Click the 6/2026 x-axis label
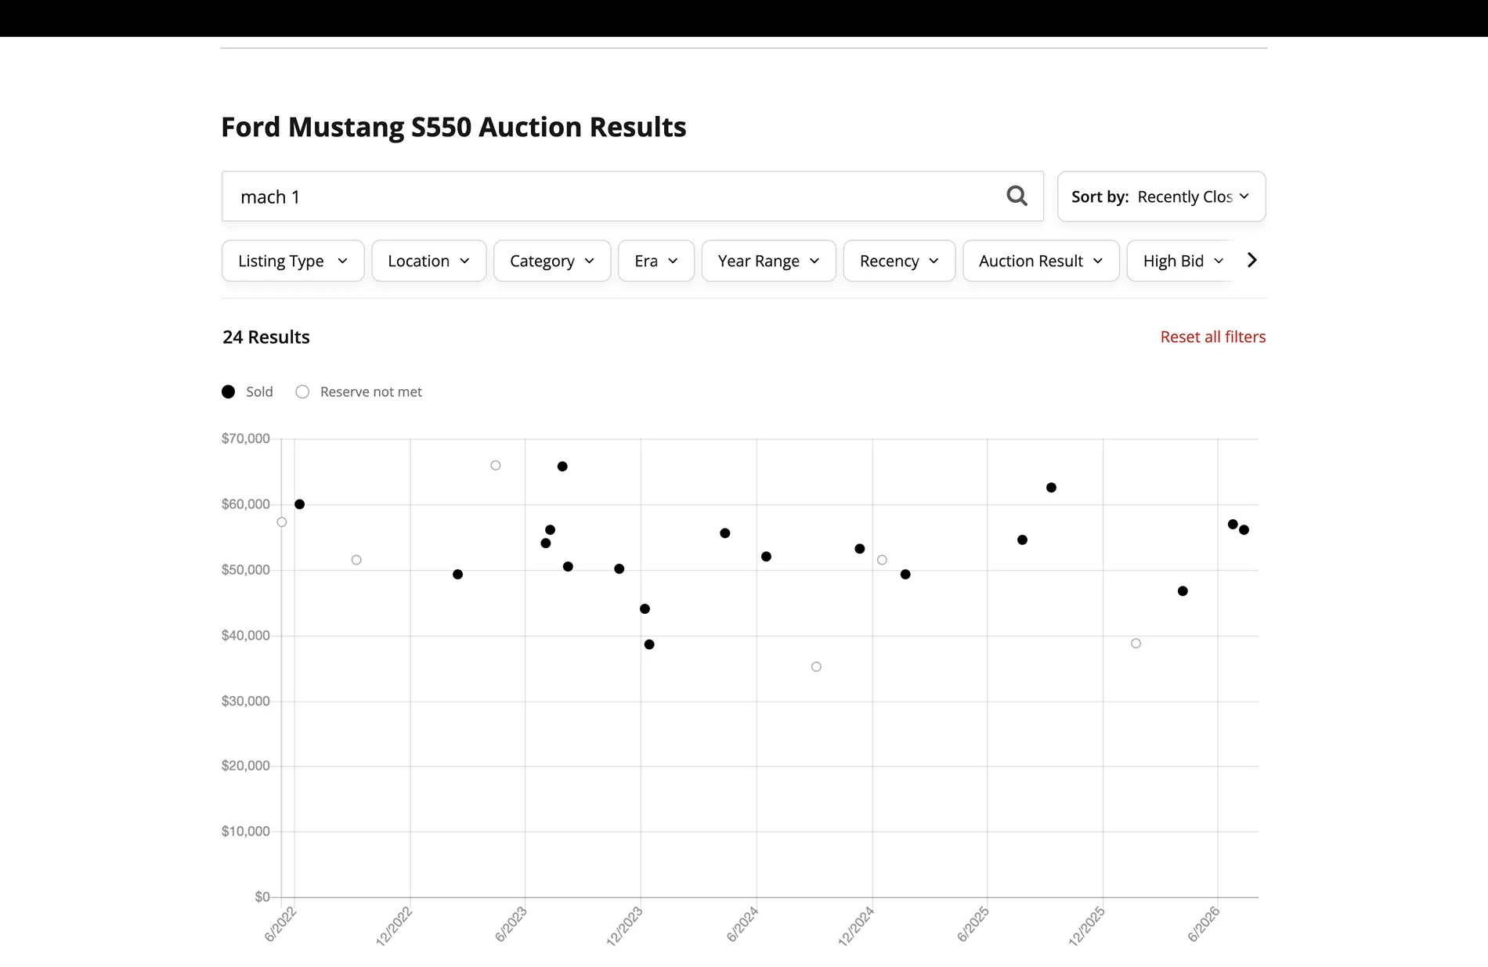 click(x=1204, y=924)
